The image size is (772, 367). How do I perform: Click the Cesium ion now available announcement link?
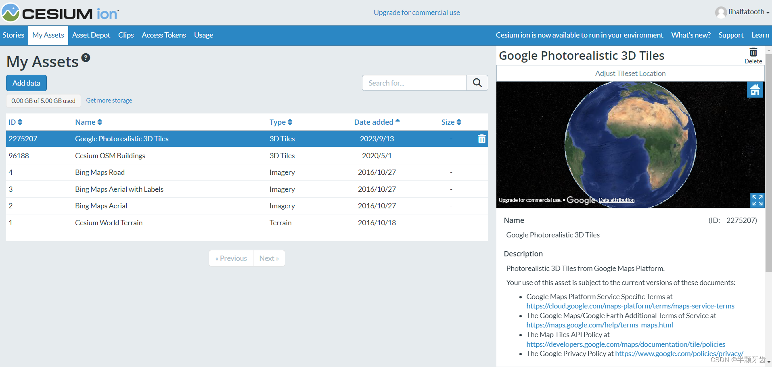580,35
